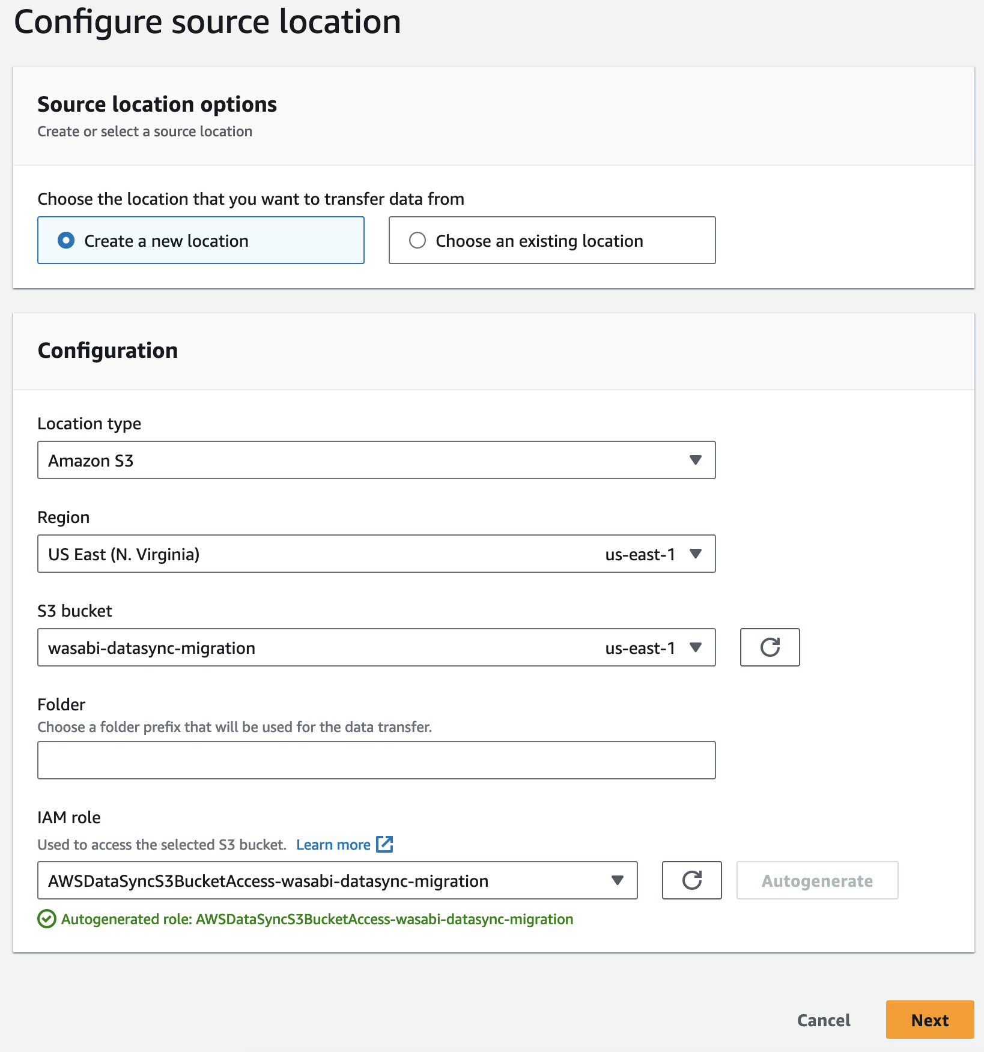Screen dimensions: 984x1052
Task: Click the IAM role field label
Action: click(x=69, y=818)
